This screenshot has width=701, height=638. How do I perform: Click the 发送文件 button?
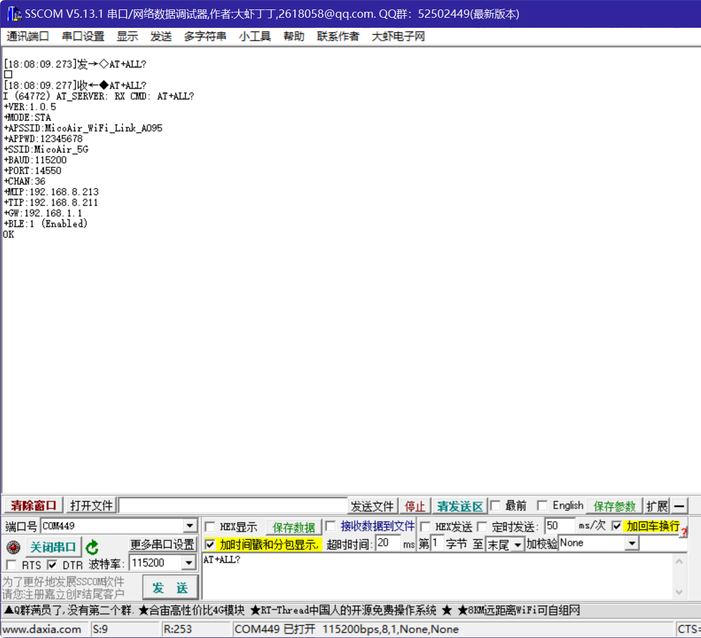point(372,506)
